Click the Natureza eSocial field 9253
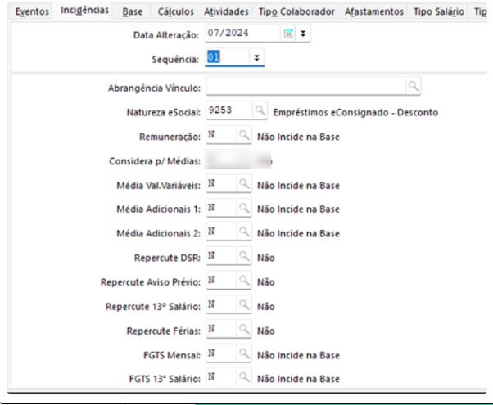This screenshot has height=405, width=493. 229,110
